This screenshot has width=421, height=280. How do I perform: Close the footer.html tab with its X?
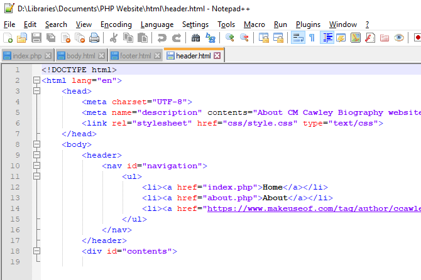[x=158, y=55]
